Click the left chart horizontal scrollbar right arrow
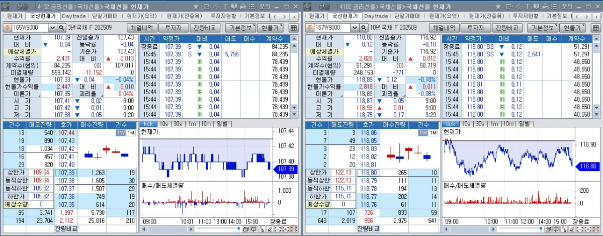Image resolution: width=603 pixels, height=236 pixels. [191, 229]
